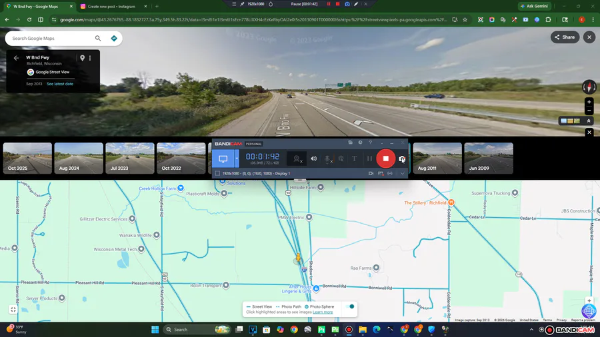This screenshot has width=600, height=337.
Task: Toggle Bandicam speaker sound recording
Action: coord(314,159)
